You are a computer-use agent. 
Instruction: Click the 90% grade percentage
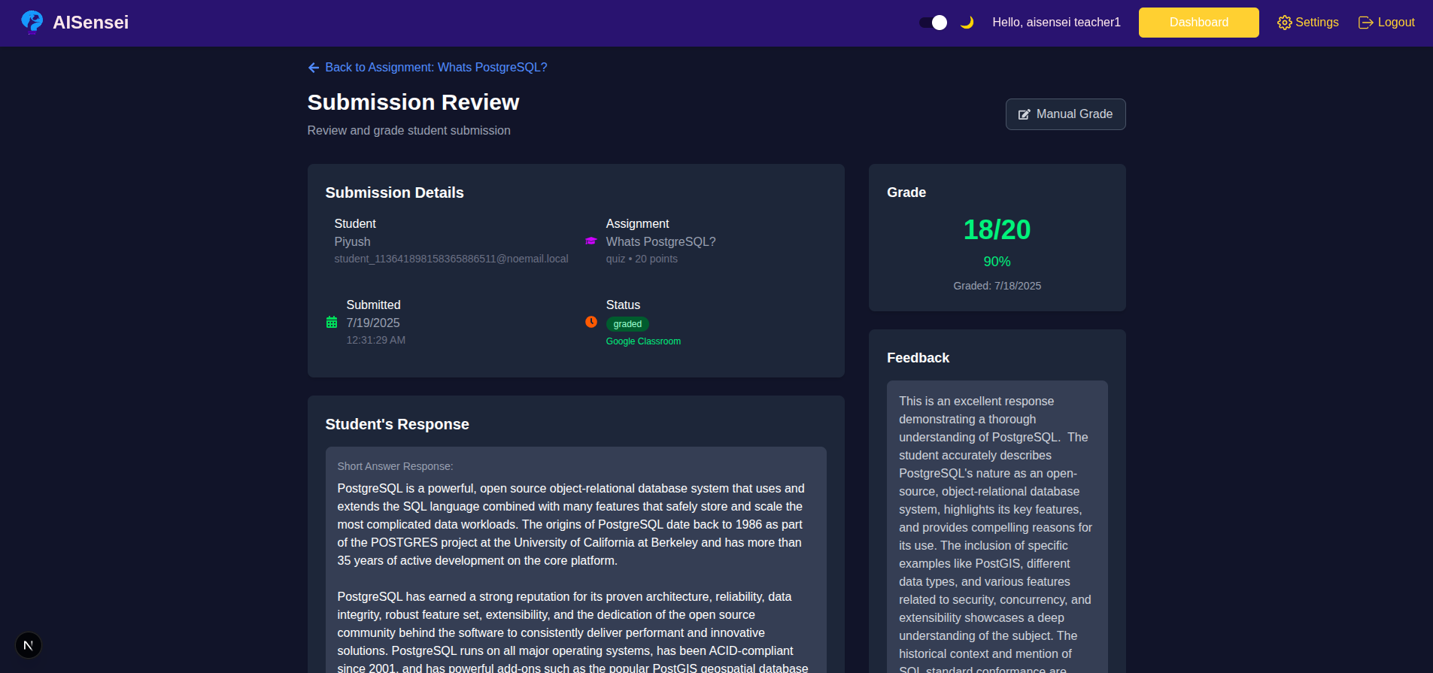[997, 262]
